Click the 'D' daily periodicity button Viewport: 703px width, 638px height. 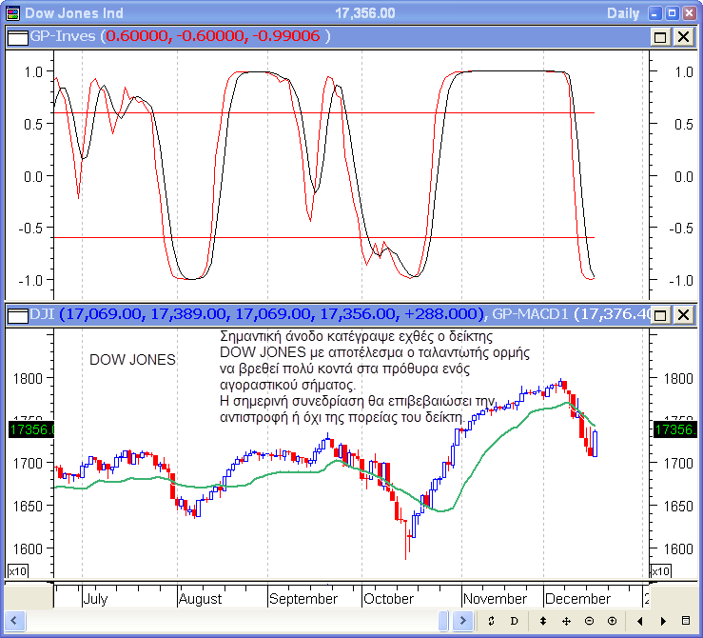(515, 622)
